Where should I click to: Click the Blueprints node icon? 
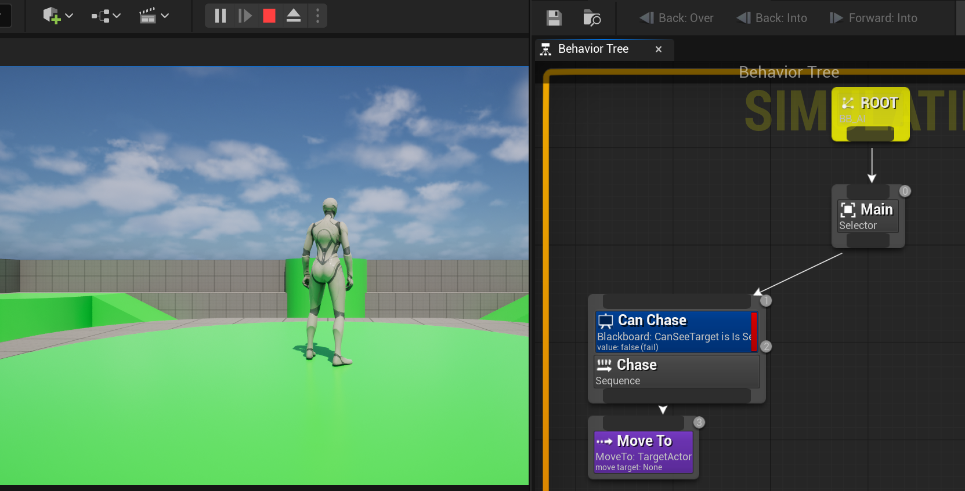click(x=100, y=16)
